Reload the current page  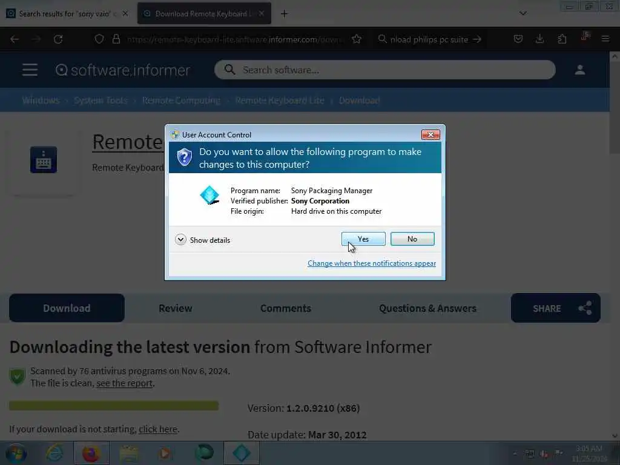[x=58, y=39]
